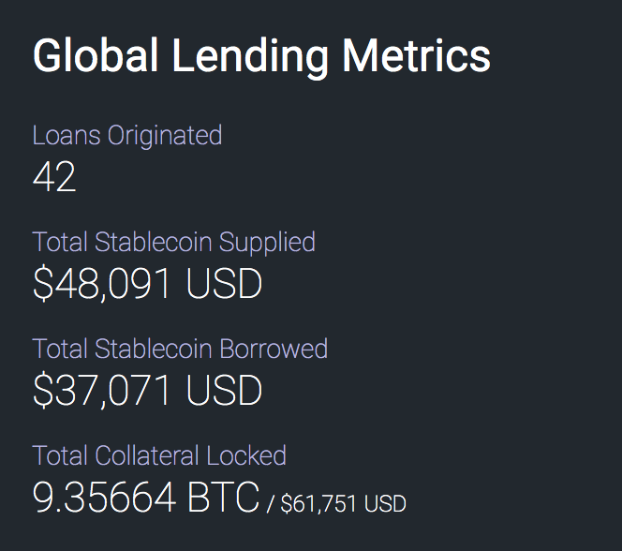Click the USD unit beside $61,751
This screenshot has width=622, height=551.
(385, 503)
